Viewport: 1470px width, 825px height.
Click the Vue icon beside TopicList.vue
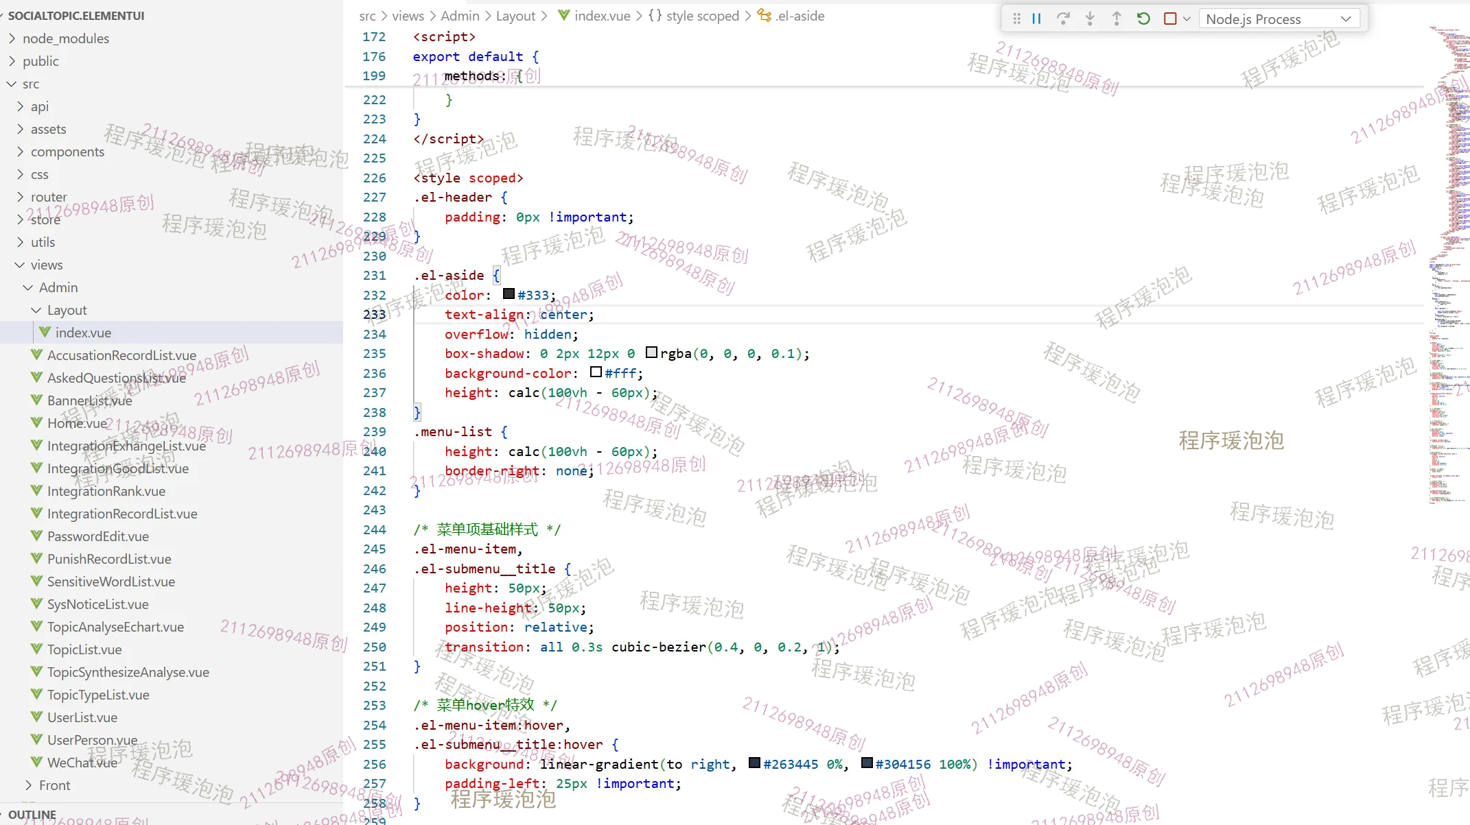pyautogui.click(x=37, y=649)
